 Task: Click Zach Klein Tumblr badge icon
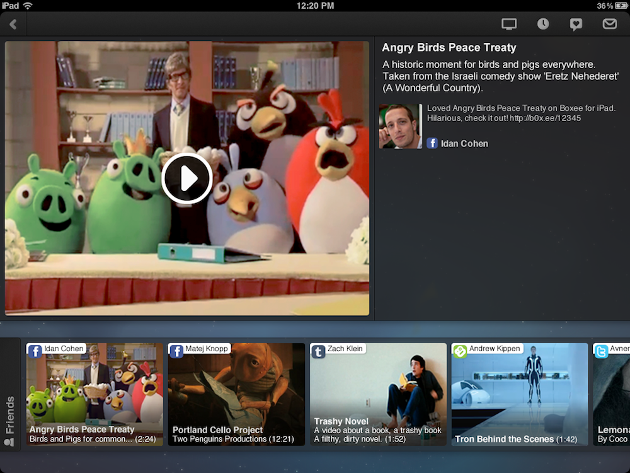(x=318, y=351)
